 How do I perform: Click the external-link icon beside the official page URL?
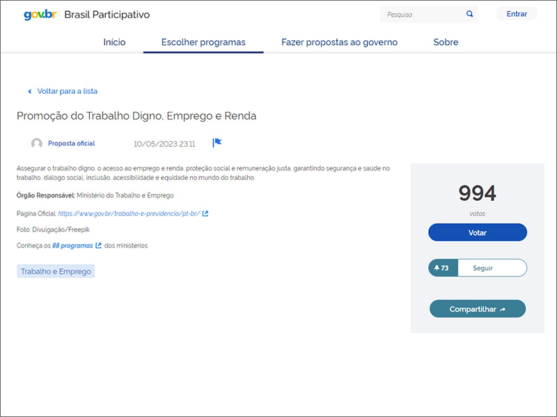(205, 213)
